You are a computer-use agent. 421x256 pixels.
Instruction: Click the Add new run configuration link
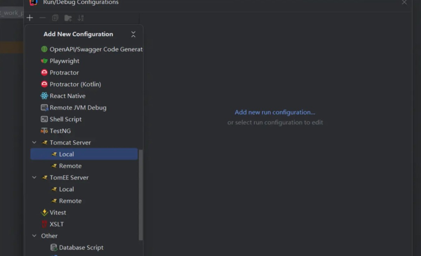(275, 112)
